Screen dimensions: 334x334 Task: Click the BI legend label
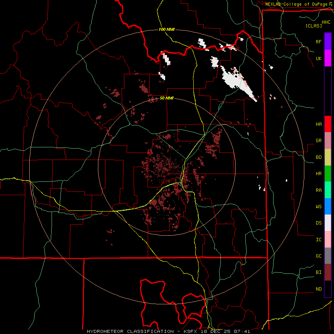coord(318,272)
